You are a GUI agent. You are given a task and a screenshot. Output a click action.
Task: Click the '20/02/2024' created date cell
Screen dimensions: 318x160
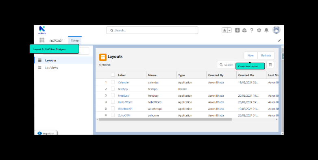(x=248, y=95)
